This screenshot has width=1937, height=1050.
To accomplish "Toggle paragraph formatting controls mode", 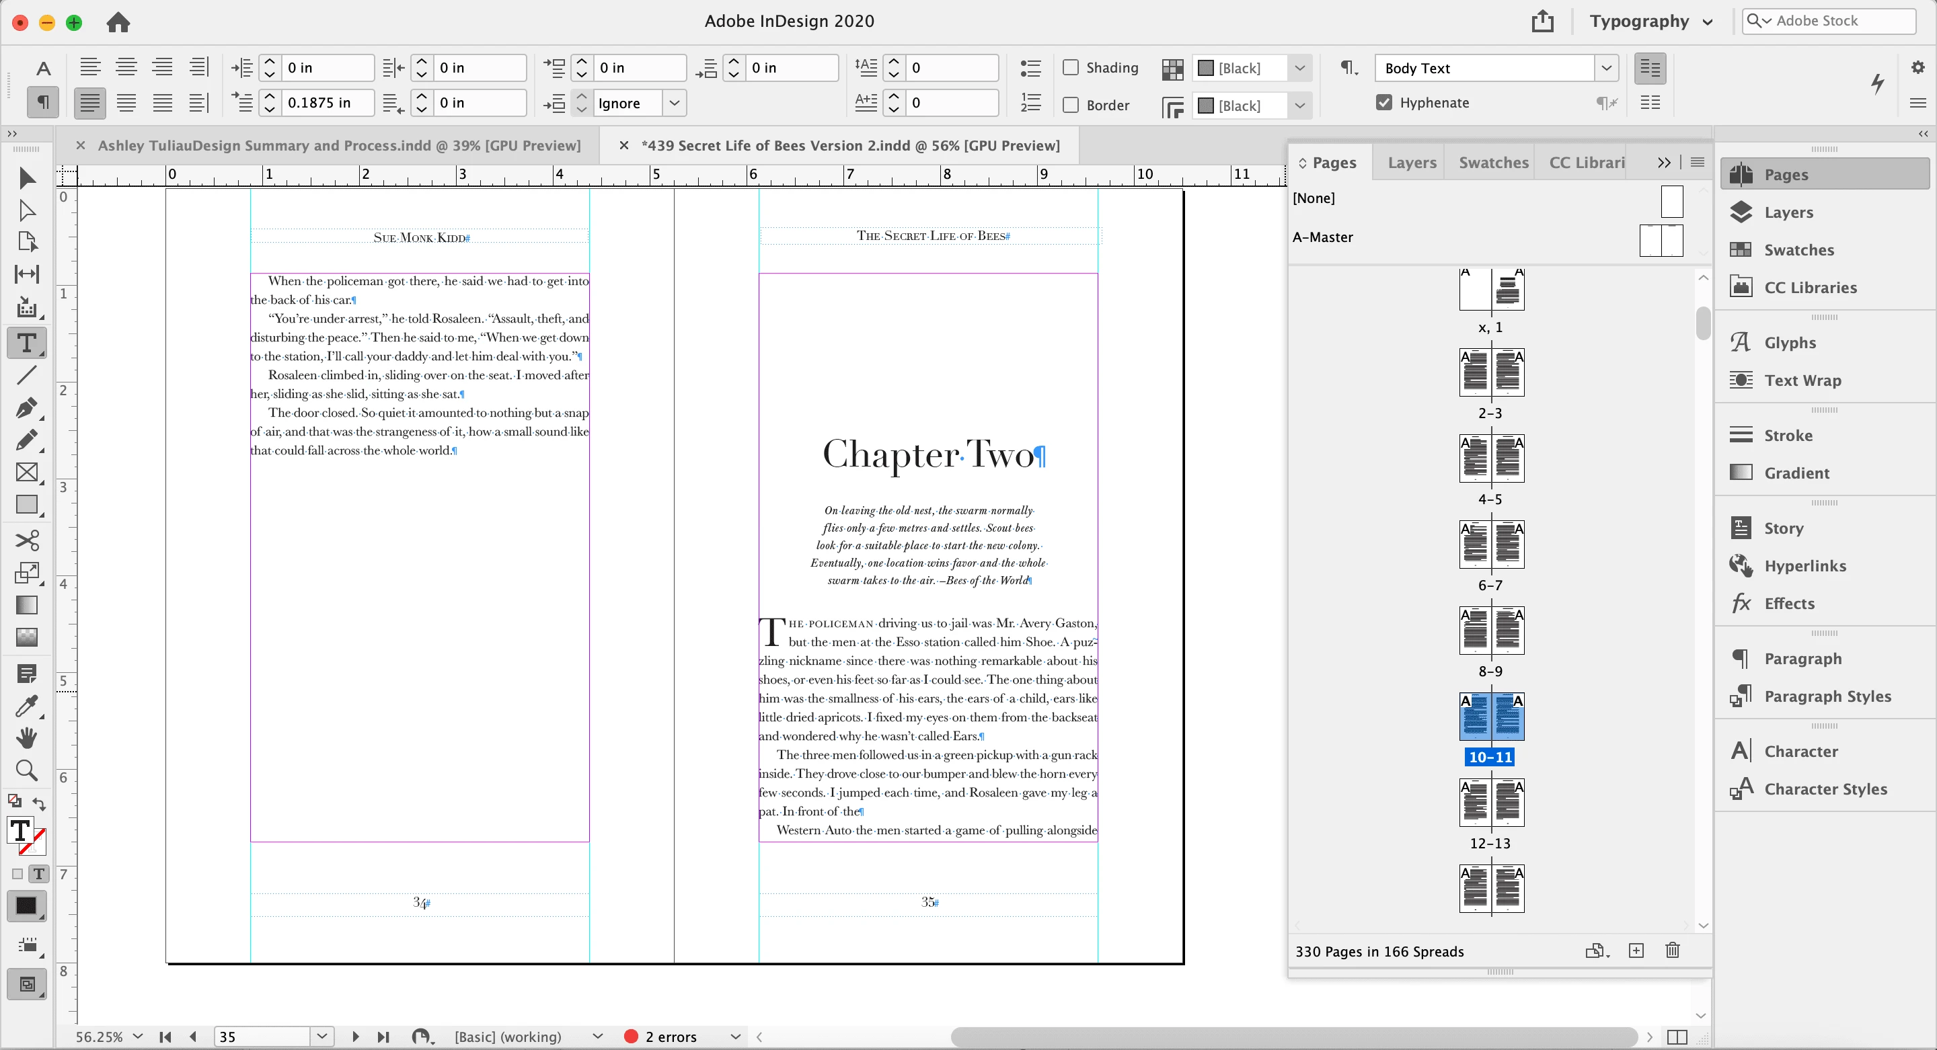I will click(x=44, y=102).
